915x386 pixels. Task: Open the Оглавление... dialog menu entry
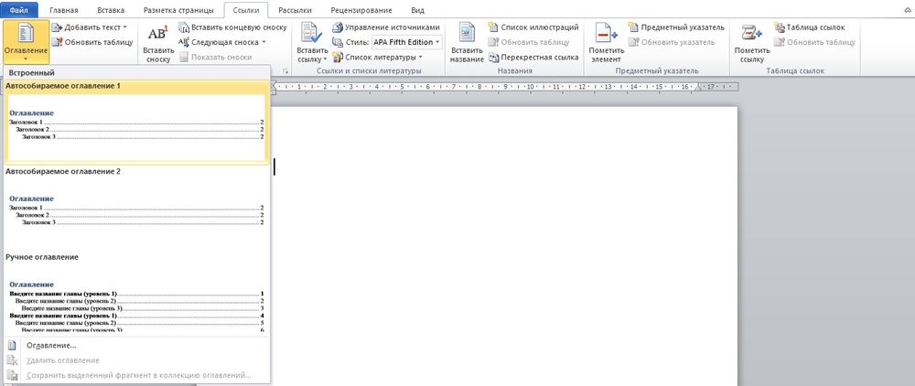(51, 346)
